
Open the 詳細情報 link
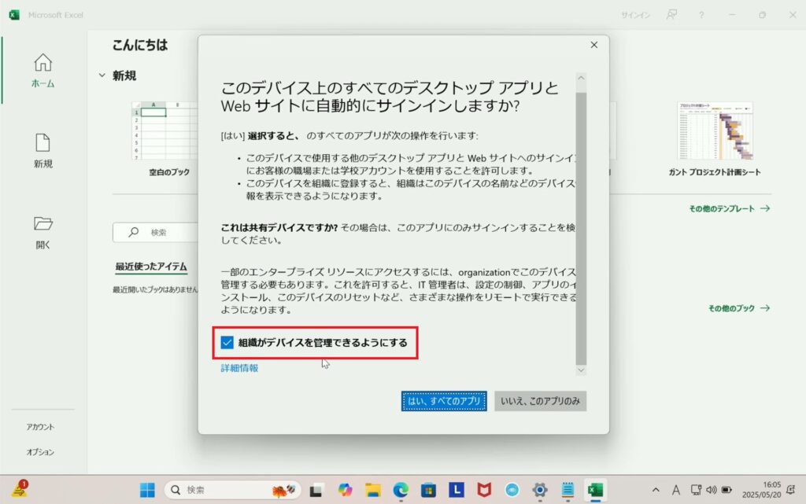tap(239, 368)
